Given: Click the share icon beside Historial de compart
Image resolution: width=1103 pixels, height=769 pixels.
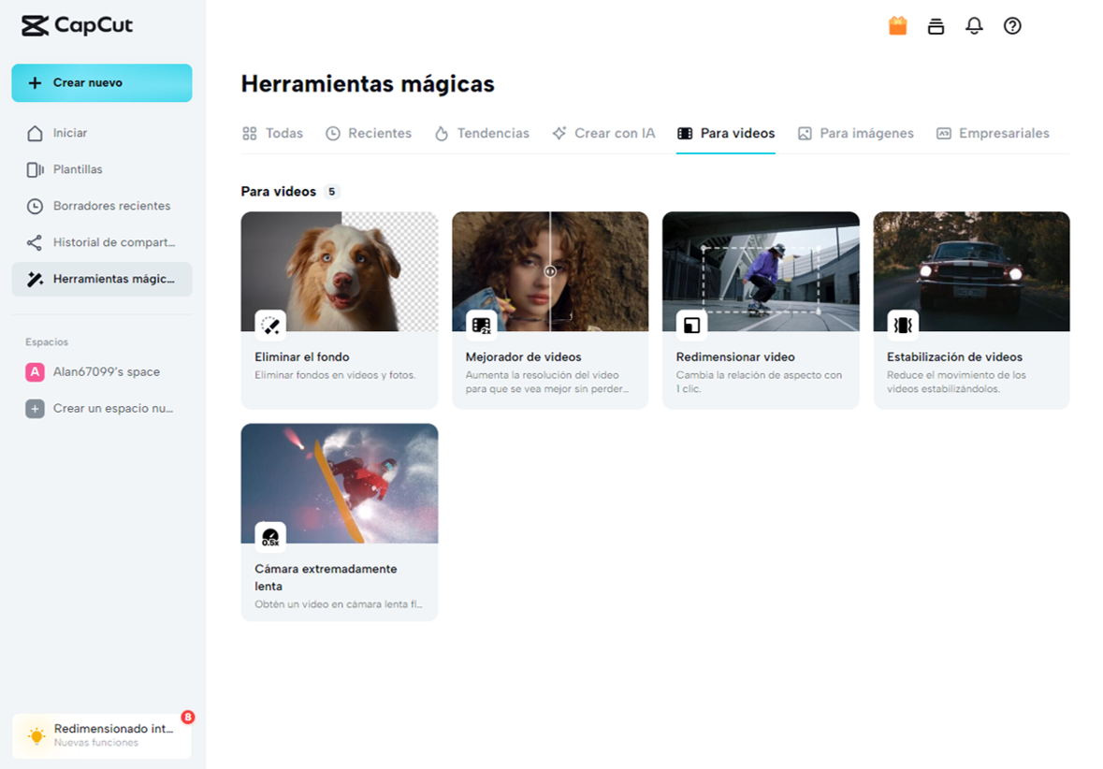Looking at the screenshot, I should (35, 242).
